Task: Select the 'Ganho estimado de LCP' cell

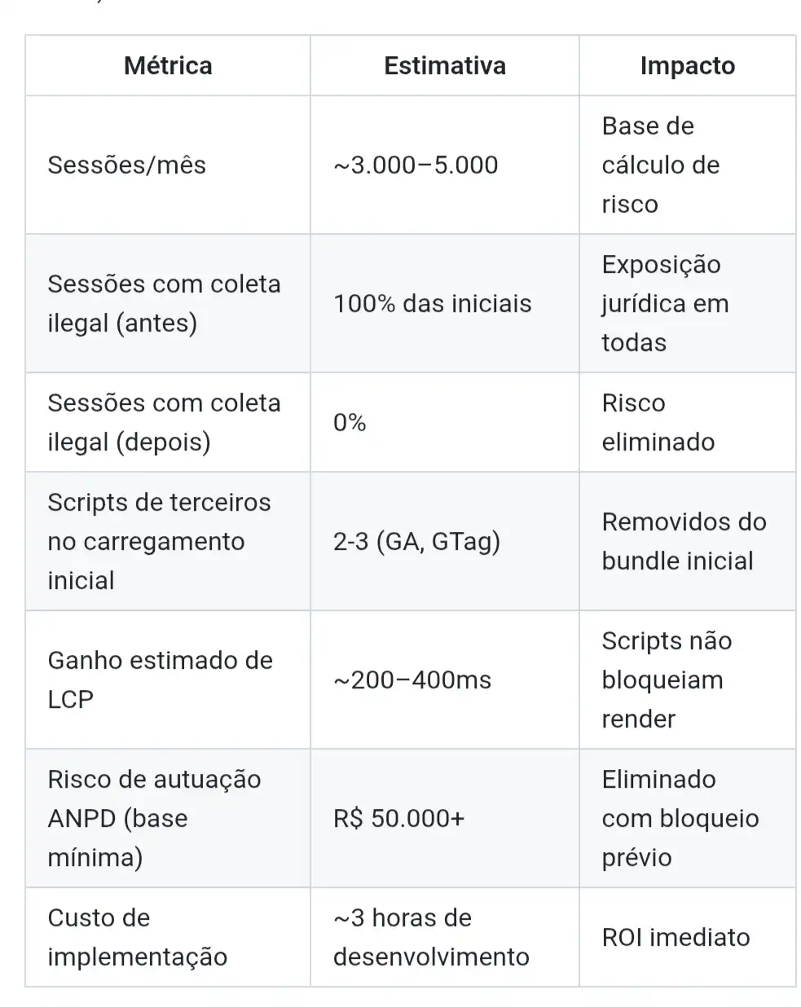Action: [160, 680]
